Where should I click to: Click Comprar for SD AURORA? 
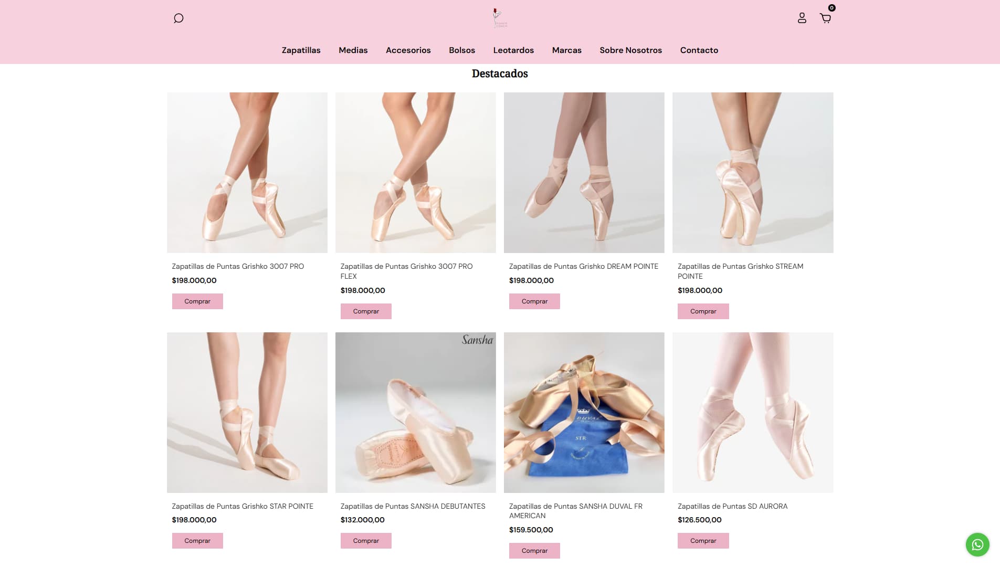703,540
